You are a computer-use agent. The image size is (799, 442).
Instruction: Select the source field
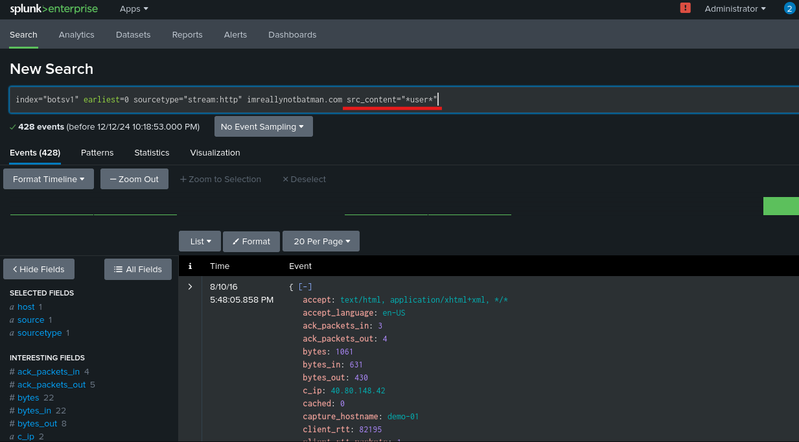31,320
